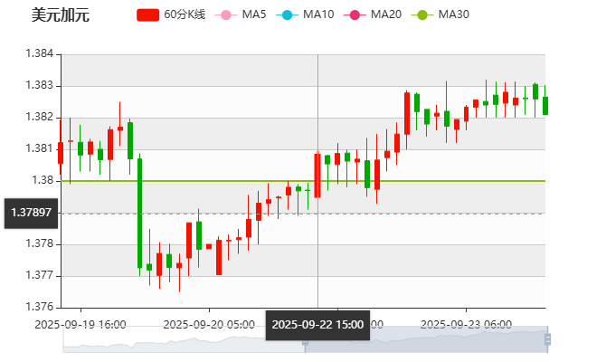Toggle the MA20 series label in the legend
The height and width of the screenshot is (362, 606).
(x=385, y=14)
